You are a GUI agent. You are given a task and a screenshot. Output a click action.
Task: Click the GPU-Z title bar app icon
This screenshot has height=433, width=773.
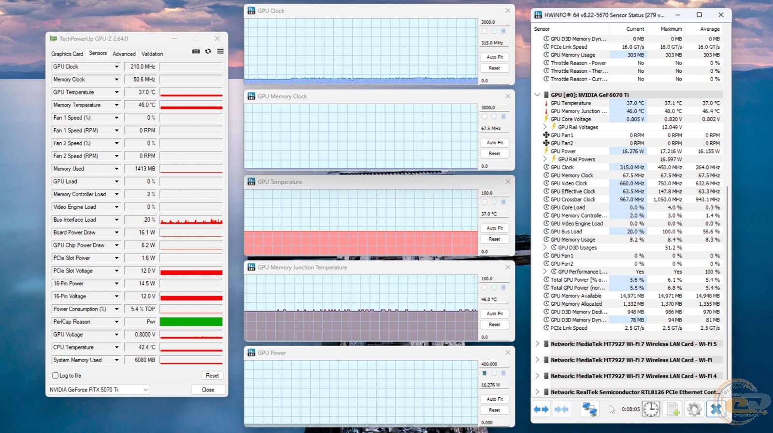[x=53, y=39]
